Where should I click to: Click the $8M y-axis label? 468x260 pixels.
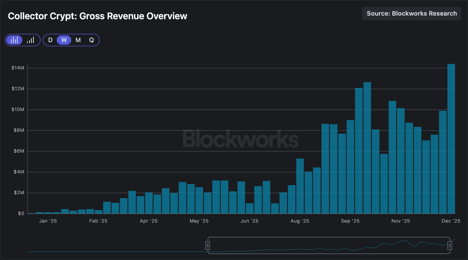tap(19, 131)
